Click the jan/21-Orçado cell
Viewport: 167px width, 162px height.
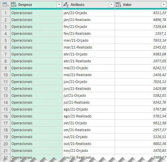[x=89, y=13]
